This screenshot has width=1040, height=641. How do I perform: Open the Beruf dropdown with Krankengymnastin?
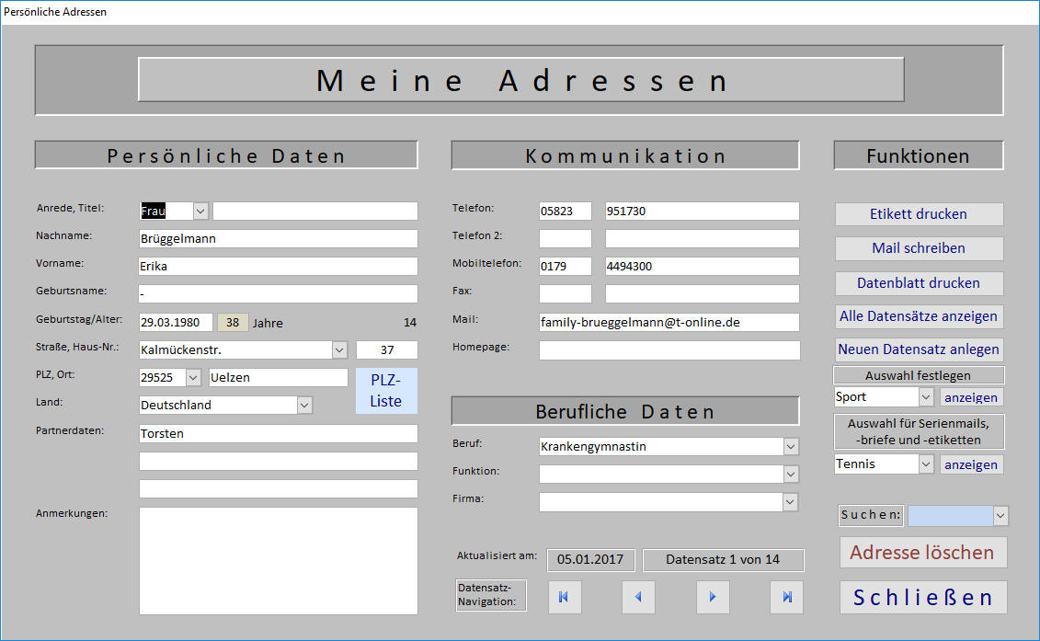pyautogui.click(x=790, y=446)
